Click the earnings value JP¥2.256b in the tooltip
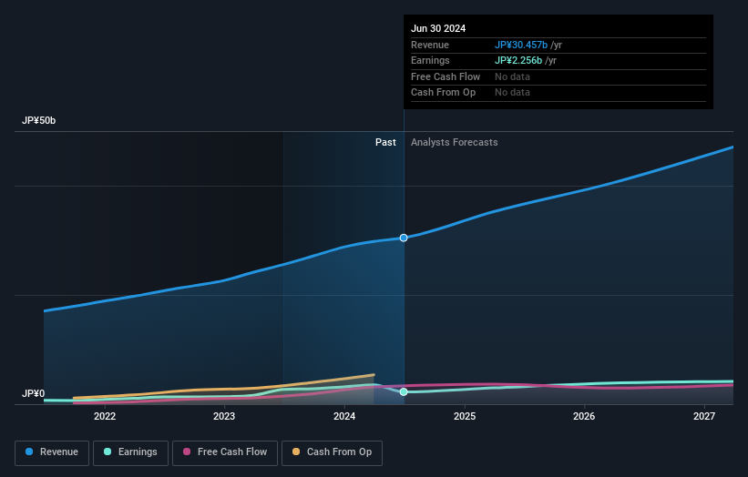 point(518,60)
